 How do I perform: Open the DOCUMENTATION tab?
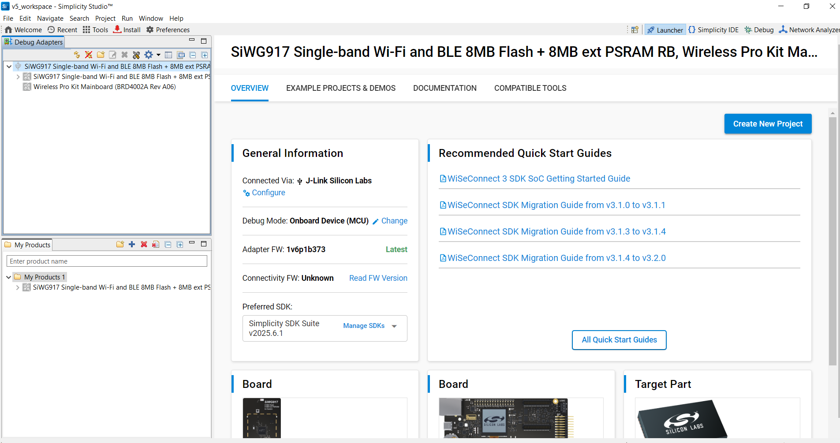[444, 88]
